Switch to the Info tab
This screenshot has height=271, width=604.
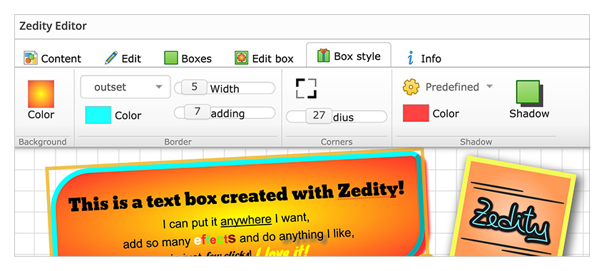pos(424,58)
